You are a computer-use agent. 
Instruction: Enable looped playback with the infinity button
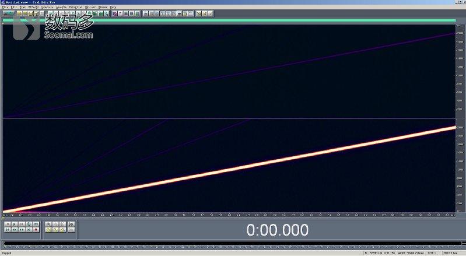36,224
